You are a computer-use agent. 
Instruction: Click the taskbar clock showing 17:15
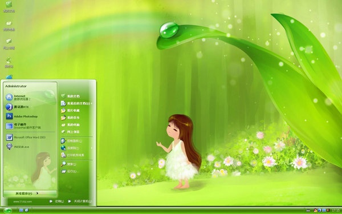336,211
